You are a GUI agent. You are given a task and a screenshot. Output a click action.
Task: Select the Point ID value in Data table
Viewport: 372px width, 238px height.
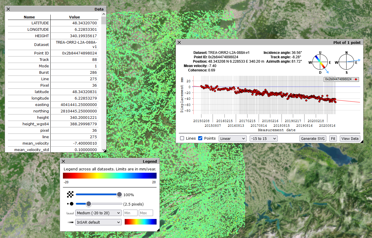point(79,53)
